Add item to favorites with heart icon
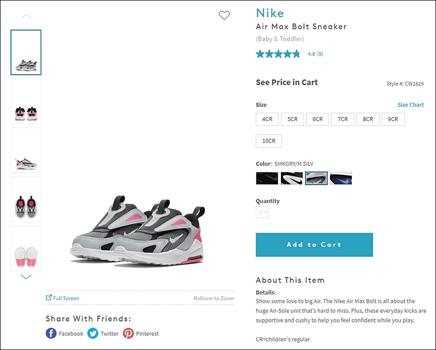The image size is (436, 350). pyautogui.click(x=224, y=15)
